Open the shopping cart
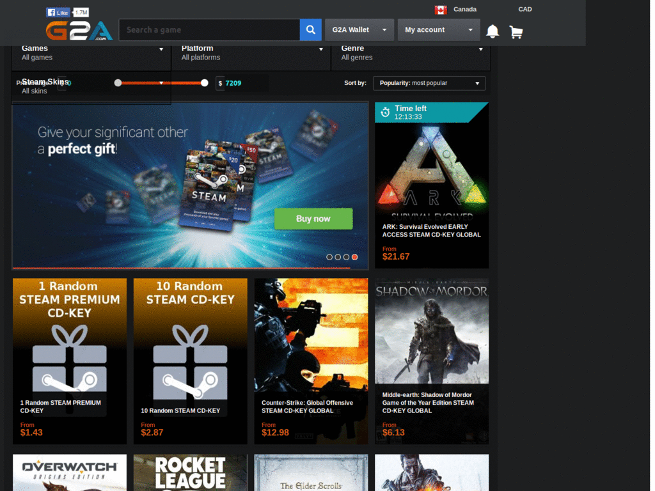 516,32
